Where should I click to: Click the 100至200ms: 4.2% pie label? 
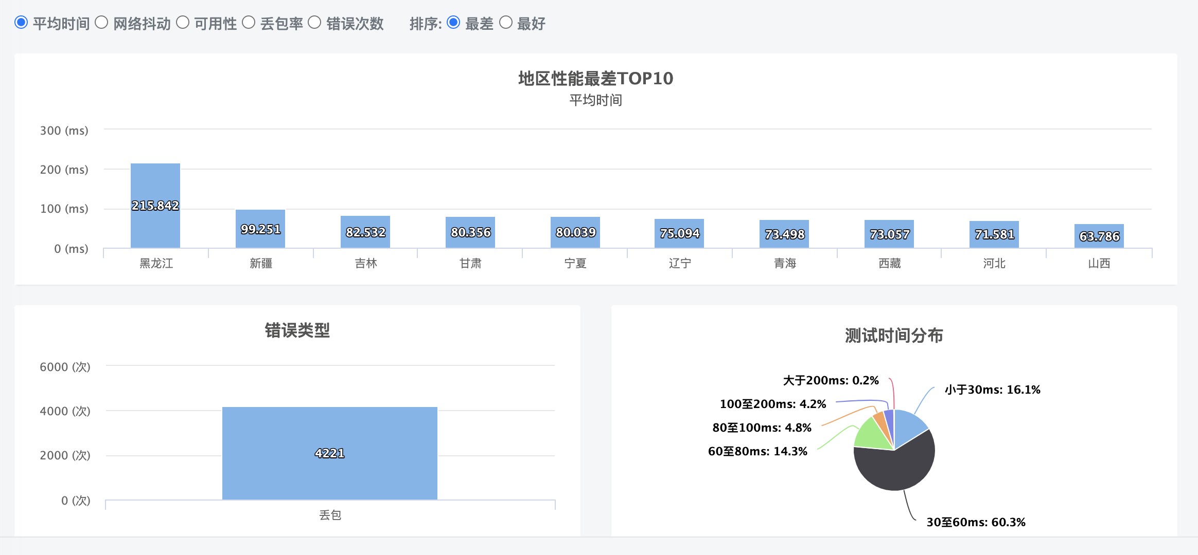pyautogui.click(x=772, y=404)
